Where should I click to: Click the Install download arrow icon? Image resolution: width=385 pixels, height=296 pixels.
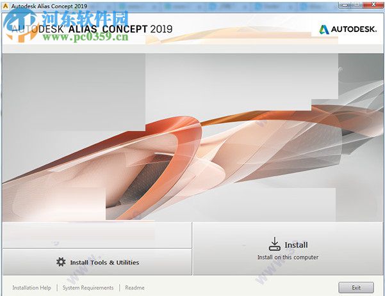tap(275, 244)
